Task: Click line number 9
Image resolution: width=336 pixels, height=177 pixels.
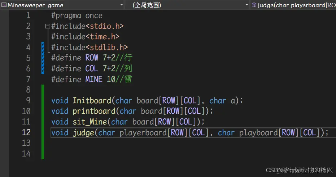Action: pos(28,100)
